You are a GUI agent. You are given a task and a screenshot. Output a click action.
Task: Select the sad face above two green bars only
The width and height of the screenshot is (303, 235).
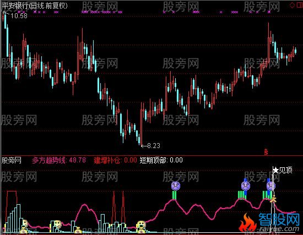[x=176, y=186]
